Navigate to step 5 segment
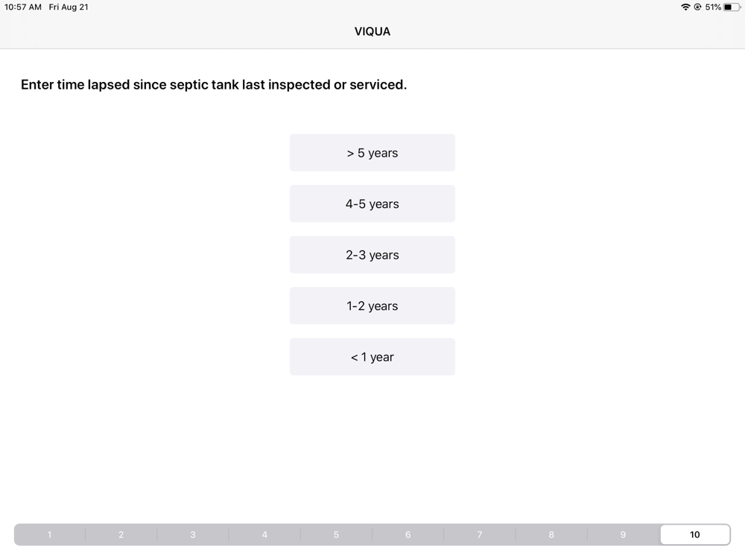 pos(337,534)
